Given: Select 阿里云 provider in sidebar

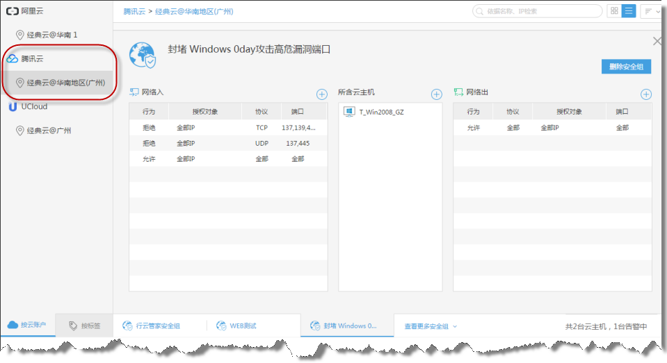Looking at the screenshot, I should [32, 11].
